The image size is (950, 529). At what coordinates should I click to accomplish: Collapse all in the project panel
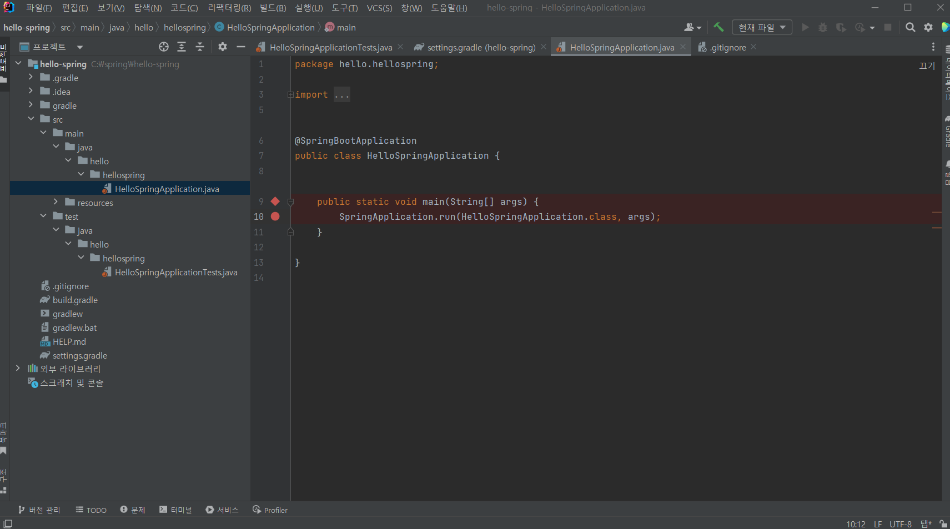200,47
